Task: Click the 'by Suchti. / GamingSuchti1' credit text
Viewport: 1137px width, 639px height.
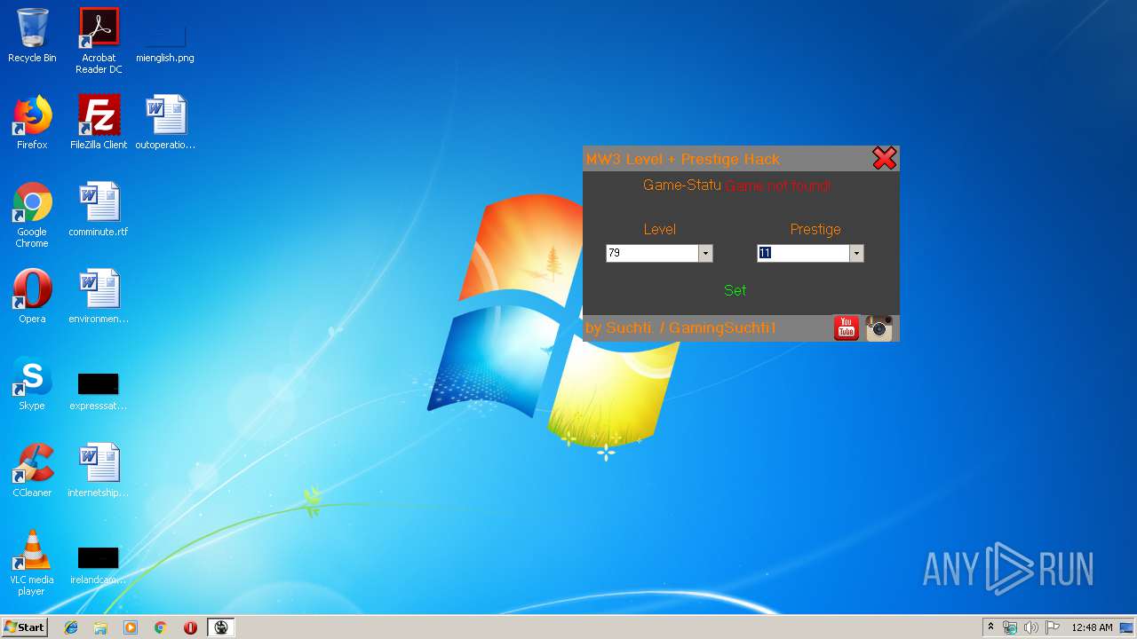Action: click(680, 328)
